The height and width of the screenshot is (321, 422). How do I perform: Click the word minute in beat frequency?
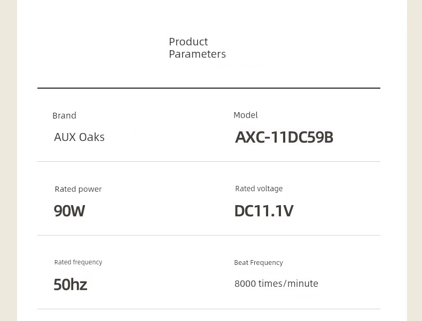point(303,284)
